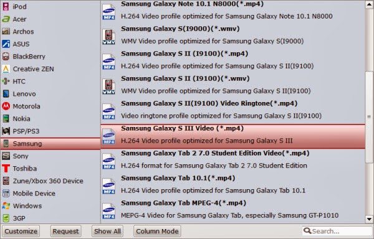Click the scrollbar up arrow

coord(369,4)
